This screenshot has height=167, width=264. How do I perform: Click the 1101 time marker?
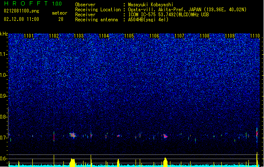pyautogui.click(x=29, y=36)
